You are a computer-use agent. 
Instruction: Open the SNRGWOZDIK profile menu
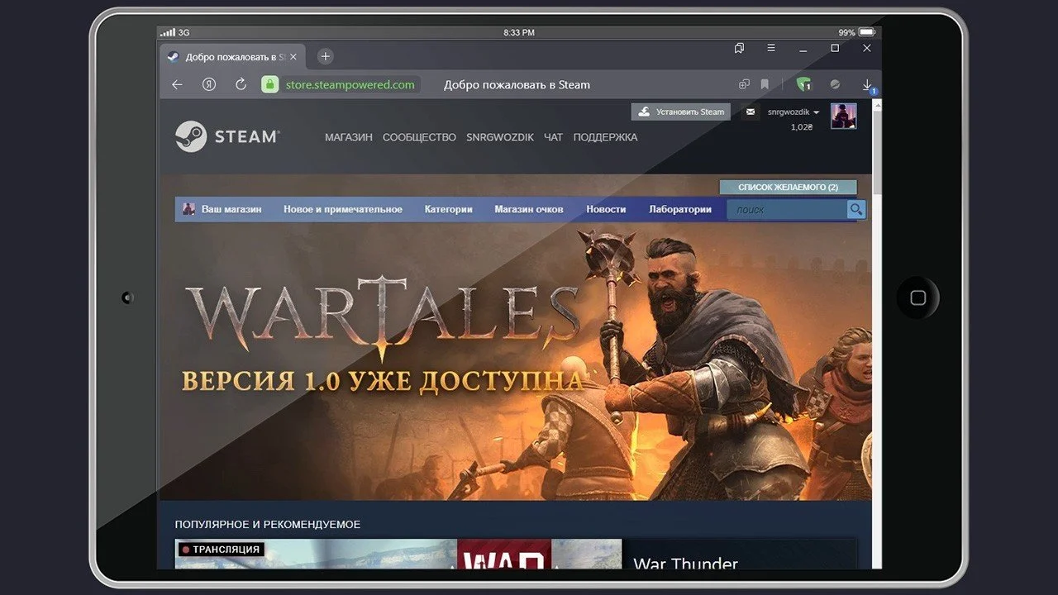pyautogui.click(x=500, y=137)
